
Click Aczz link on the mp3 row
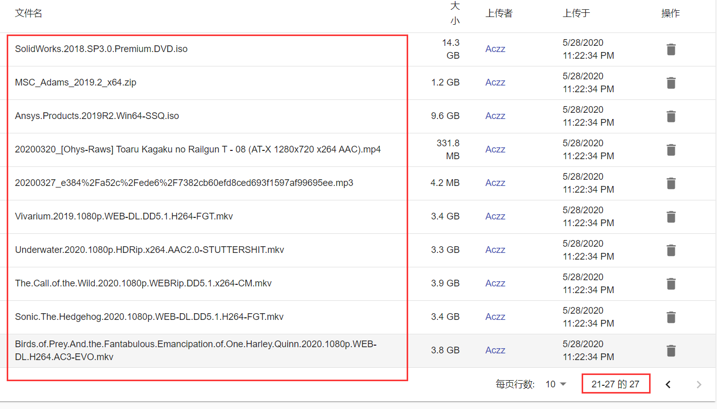click(x=495, y=182)
